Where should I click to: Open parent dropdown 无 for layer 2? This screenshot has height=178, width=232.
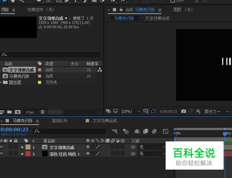[x=152, y=154]
